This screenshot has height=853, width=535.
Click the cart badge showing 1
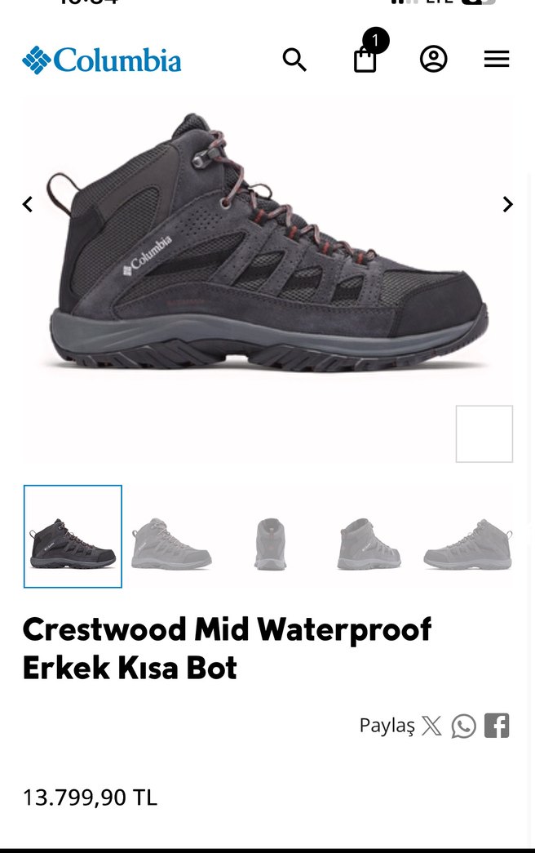click(x=374, y=41)
